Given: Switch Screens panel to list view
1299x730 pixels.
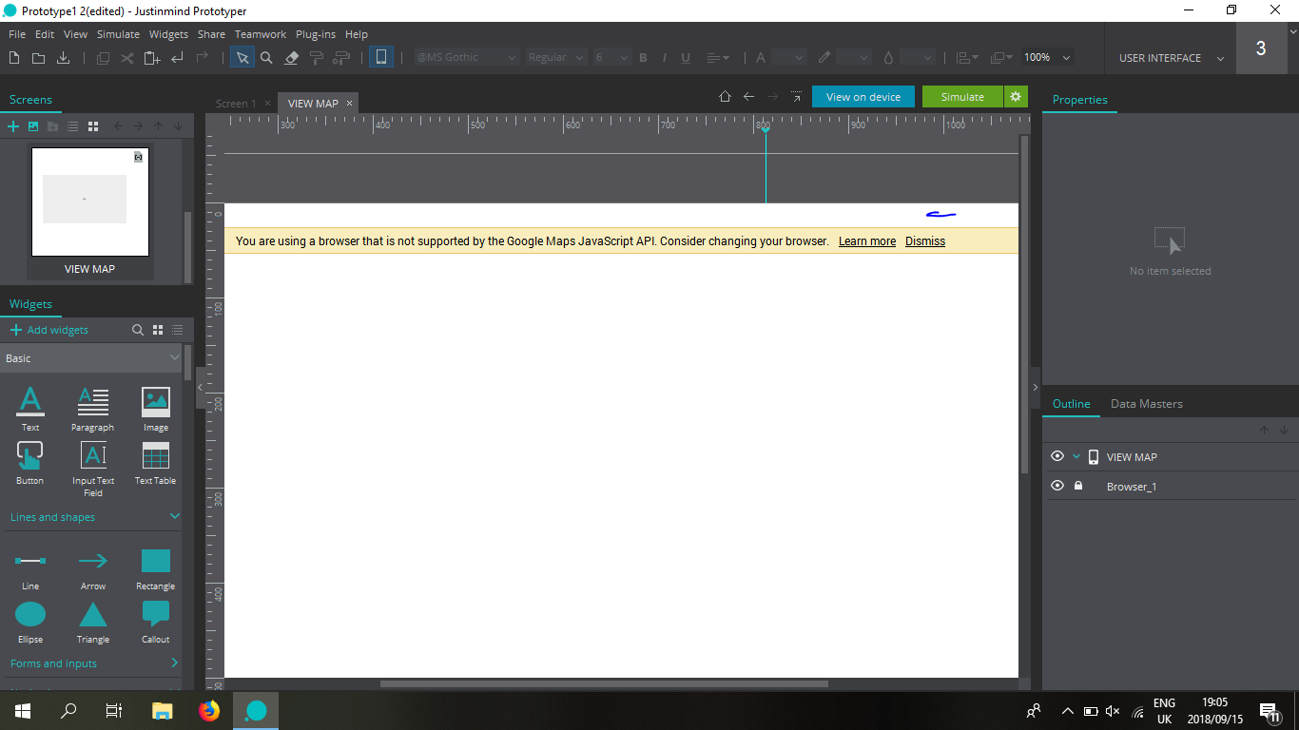Looking at the screenshot, I should click(x=73, y=125).
